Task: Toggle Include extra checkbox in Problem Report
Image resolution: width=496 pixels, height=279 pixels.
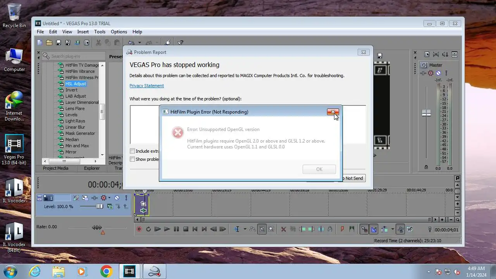Action: [x=133, y=151]
